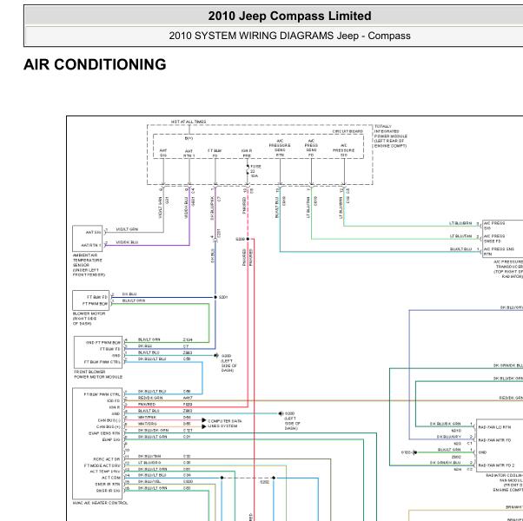The height and width of the screenshot is (521, 523).
Task: Click the "HVAC A/C HEATER CONTROL" caption
Action: 100,503
